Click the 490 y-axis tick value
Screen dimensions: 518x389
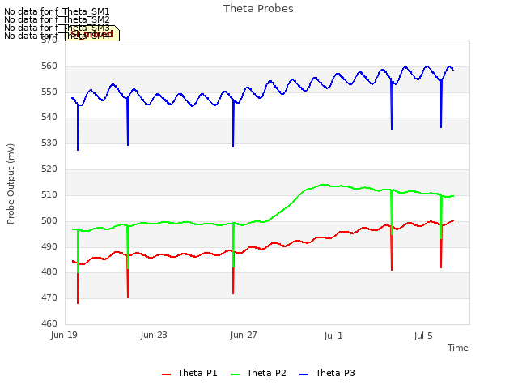pyautogui.click(x=49, y=246)
